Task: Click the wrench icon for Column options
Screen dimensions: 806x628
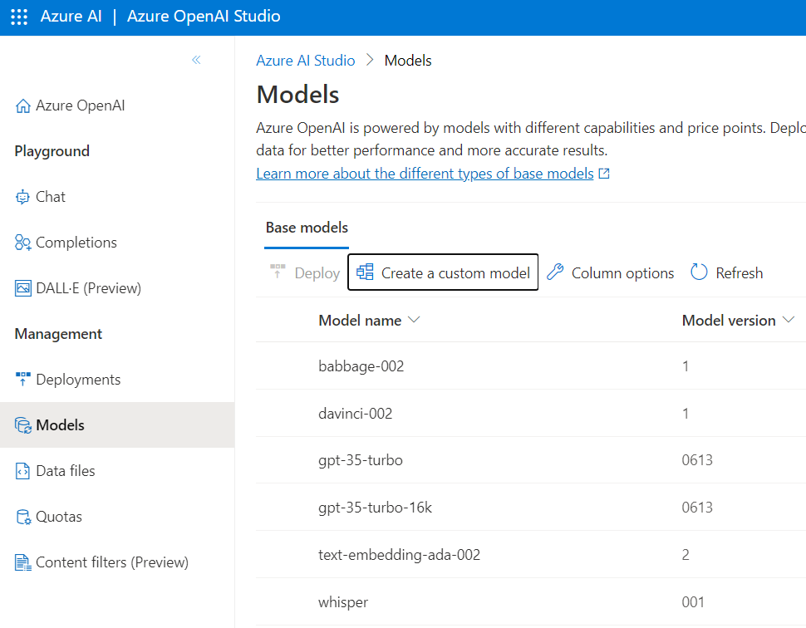Action: [x=555, y=272]
